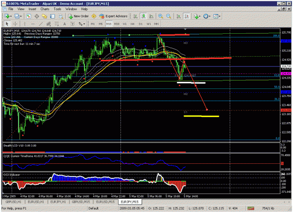This screenshot has height=212, width=293.
Task: Switch chart to line chart style
Action: coord(151,16)
